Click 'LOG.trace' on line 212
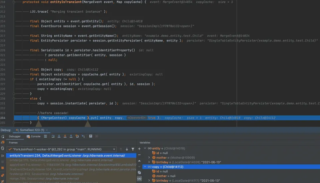 tap(38, 12)
